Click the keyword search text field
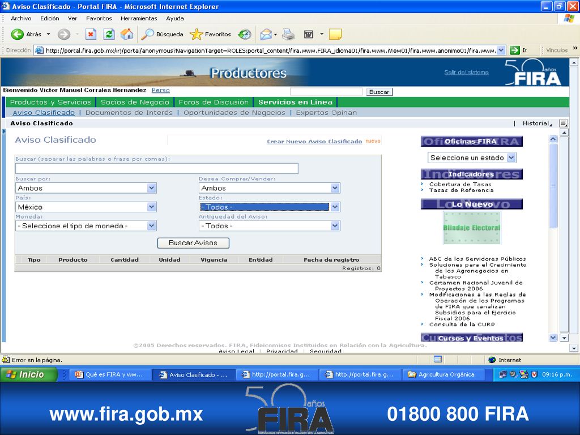Viewport: 580px width, 435px height. (x=157, y=168)
